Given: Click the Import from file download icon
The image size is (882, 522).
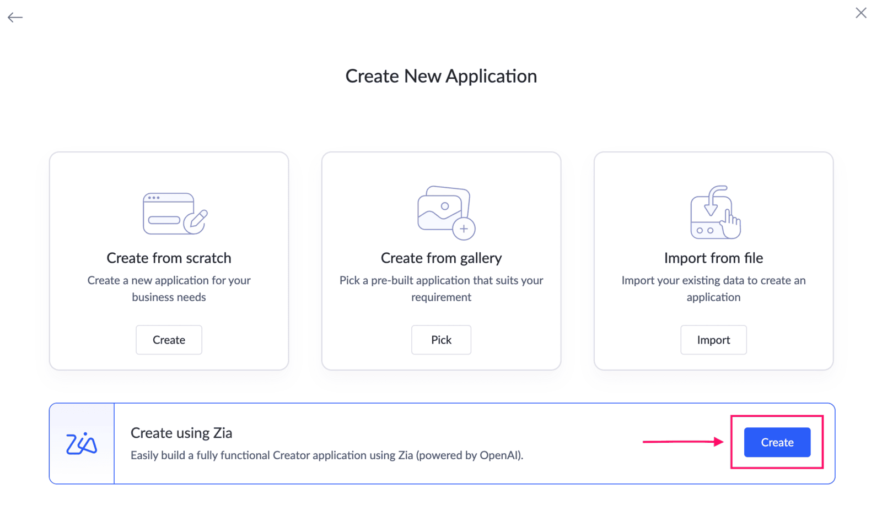Looking at the screenshot, I should point(716,212).
